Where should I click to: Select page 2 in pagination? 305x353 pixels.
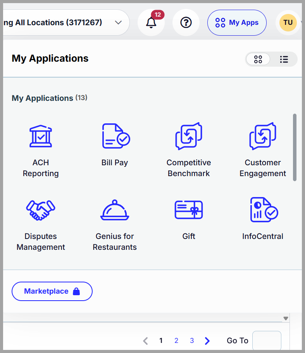pos(176,341)
